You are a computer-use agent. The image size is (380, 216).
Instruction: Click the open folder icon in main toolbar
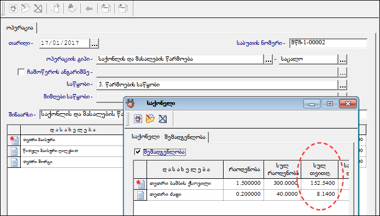26,9
